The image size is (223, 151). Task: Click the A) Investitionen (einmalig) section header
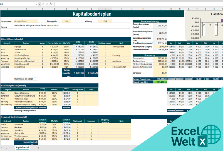pyautogui.click(x=66, y=39)
